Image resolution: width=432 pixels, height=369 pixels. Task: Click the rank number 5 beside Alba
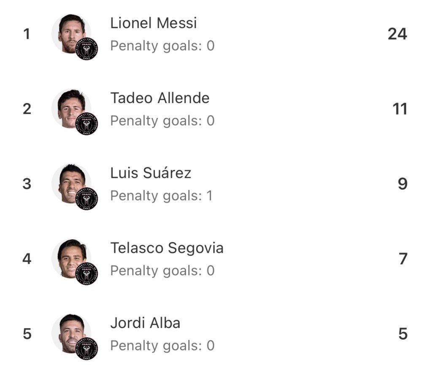tap(27, 334)
